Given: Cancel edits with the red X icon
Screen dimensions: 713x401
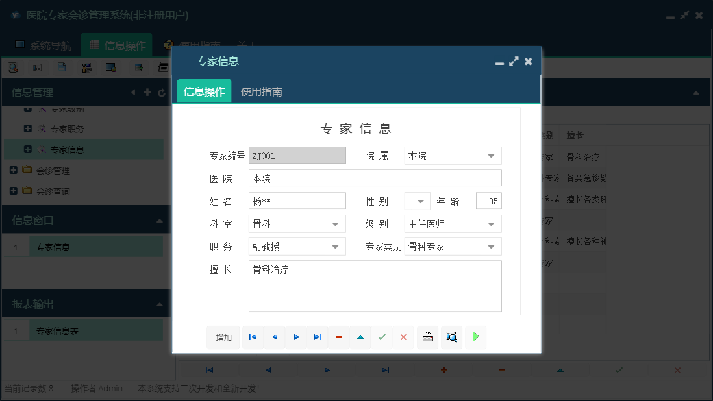Looking at the screenshot, I should (x=404, y=337).
